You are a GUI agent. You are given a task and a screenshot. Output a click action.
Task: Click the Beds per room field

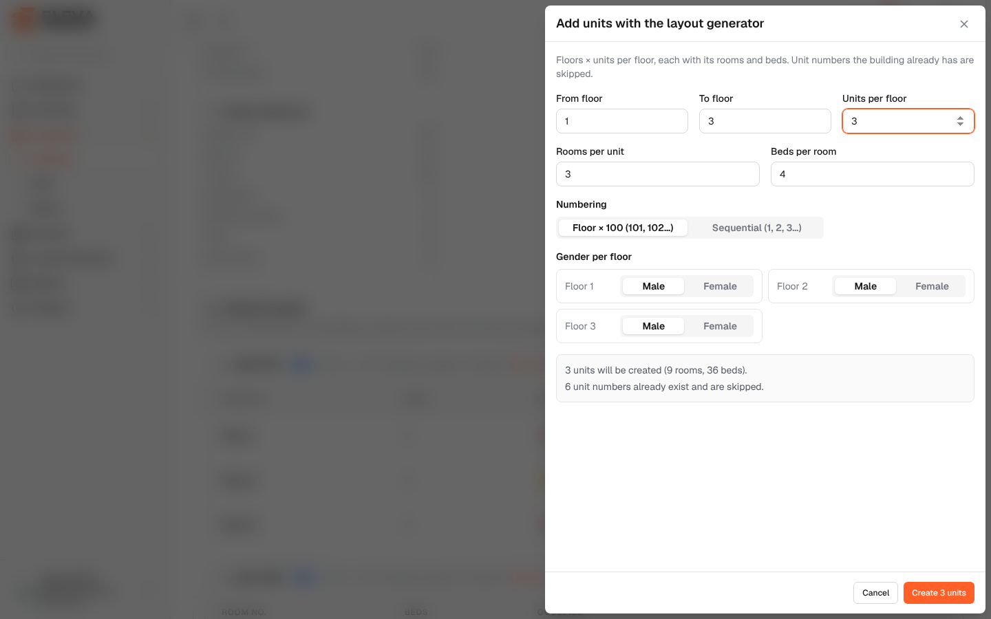(873, 174)
